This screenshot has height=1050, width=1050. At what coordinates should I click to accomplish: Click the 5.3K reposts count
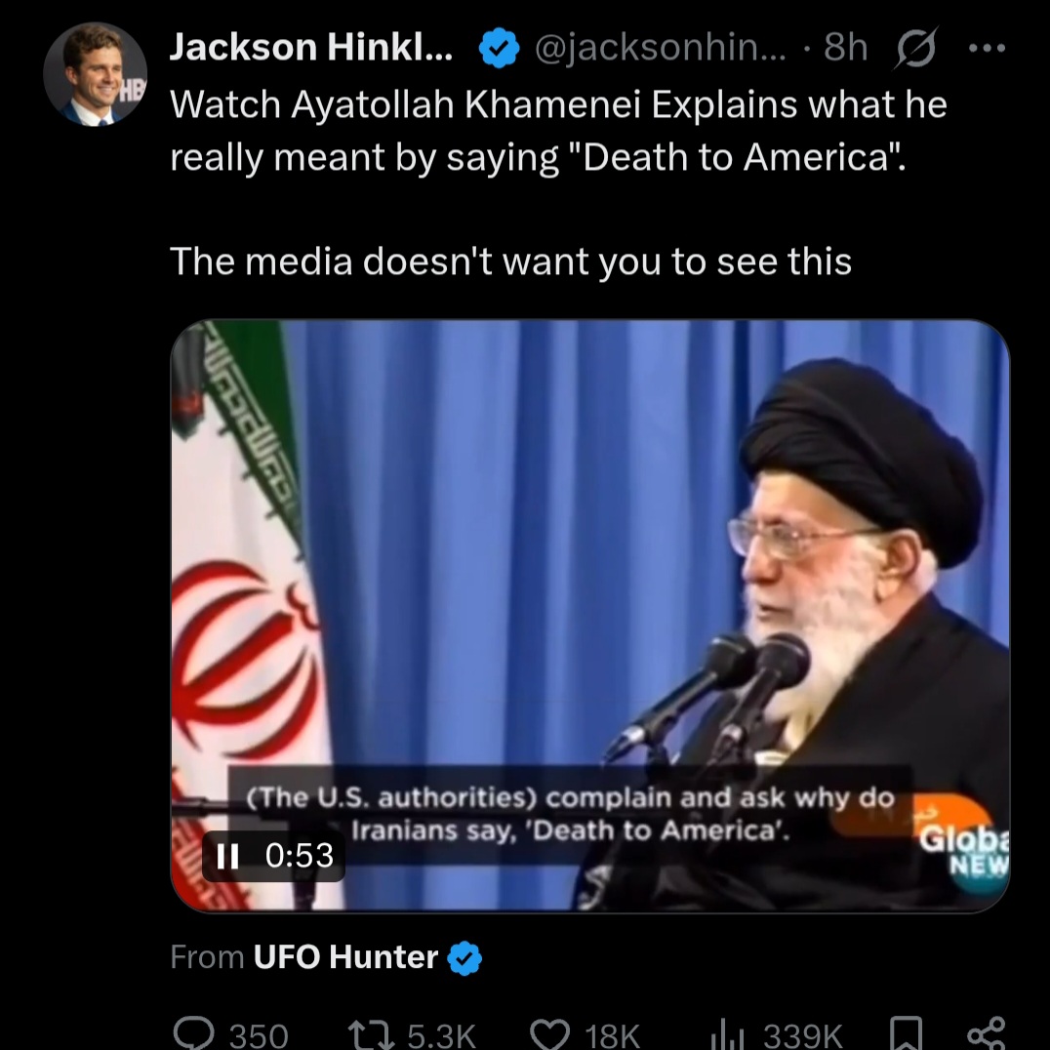pyautogui.click(x=442, y=1035)
